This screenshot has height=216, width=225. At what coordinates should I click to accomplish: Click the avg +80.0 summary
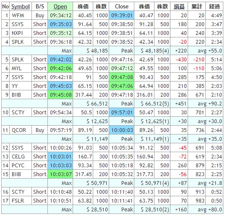(210, 210)
